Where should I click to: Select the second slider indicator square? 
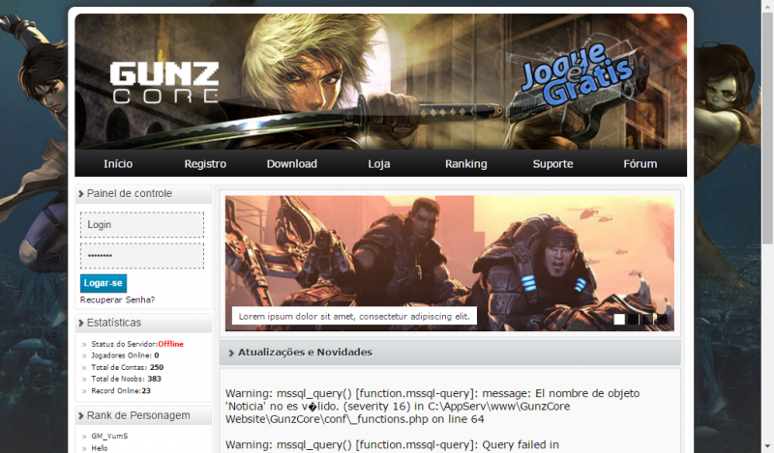(x=634, y=319)
